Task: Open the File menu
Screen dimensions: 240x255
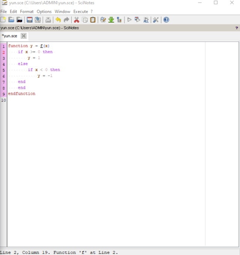Action: click(4, 12)
